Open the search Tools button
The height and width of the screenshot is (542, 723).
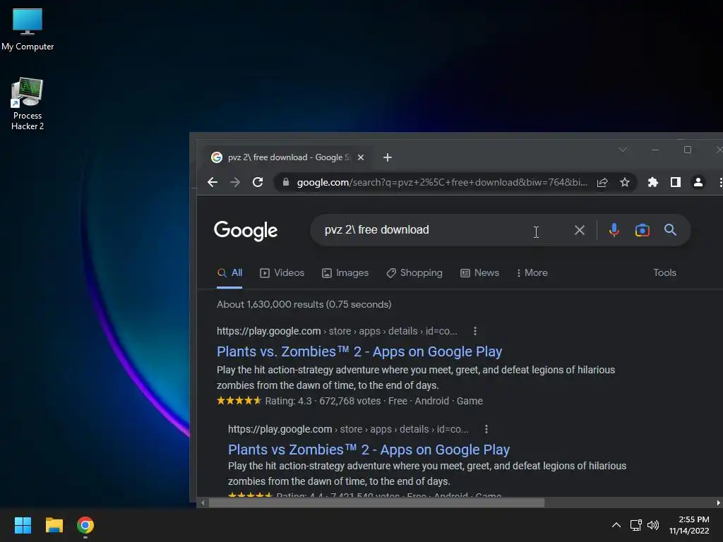tap(664, 273)
